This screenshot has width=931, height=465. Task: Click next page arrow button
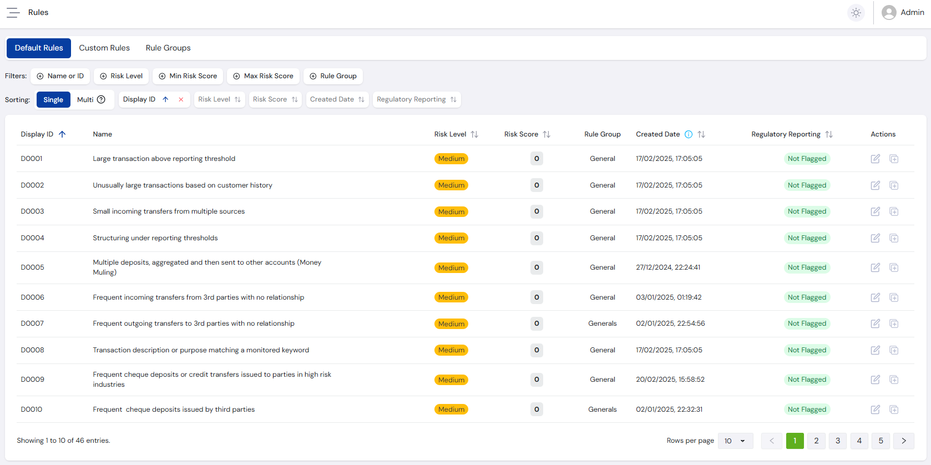(904, 441)
